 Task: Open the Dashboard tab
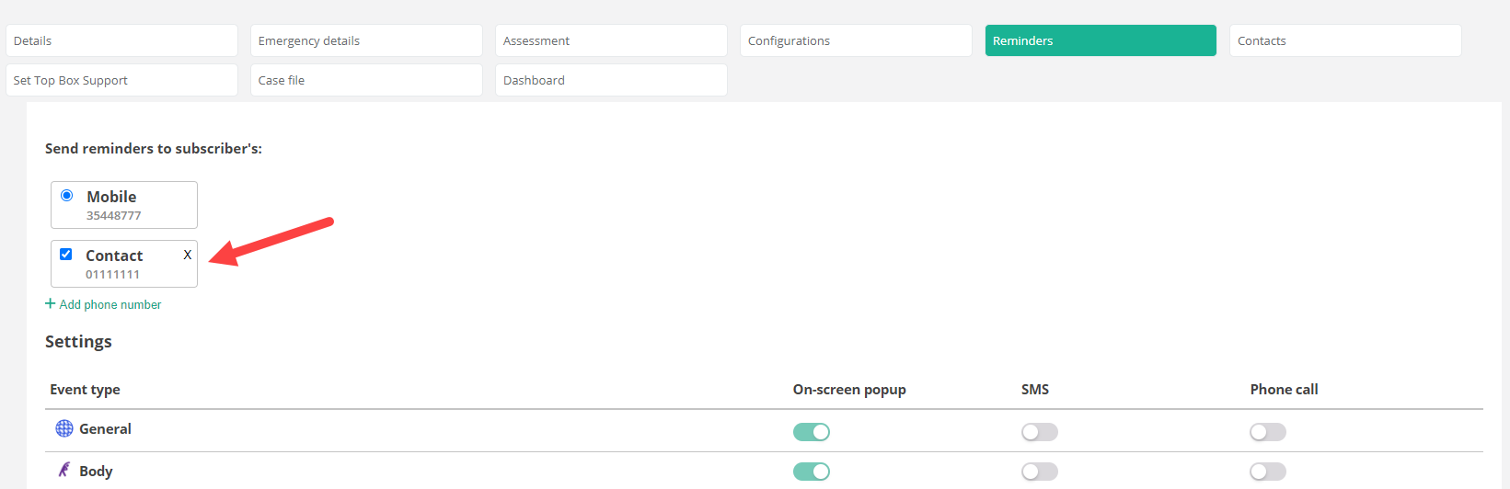[611, 80]
